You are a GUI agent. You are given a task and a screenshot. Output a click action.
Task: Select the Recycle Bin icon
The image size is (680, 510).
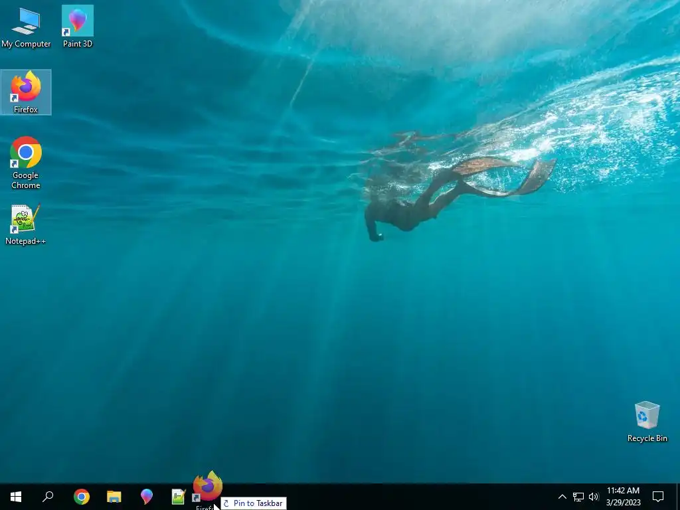(x=647, y=422)
